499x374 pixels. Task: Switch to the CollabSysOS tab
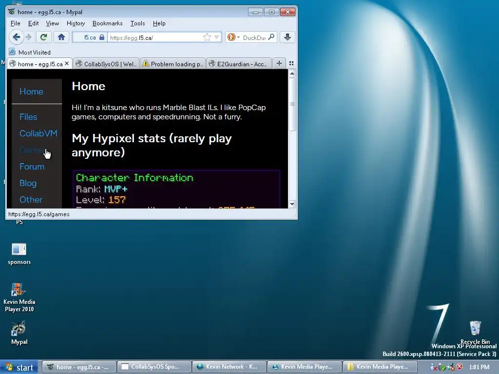(x=106, y=64)
